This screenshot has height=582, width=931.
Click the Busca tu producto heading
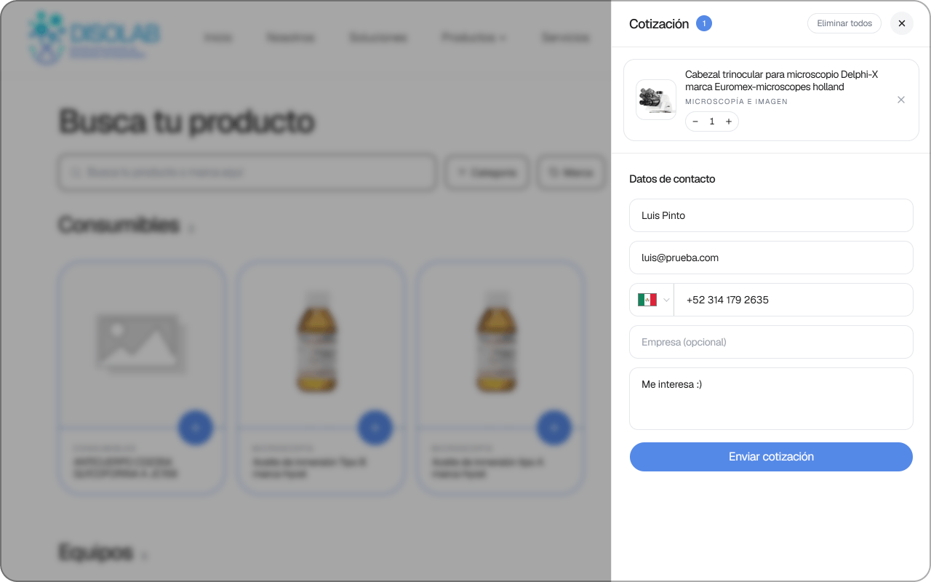pyautogui.click(x=187, y=121)
